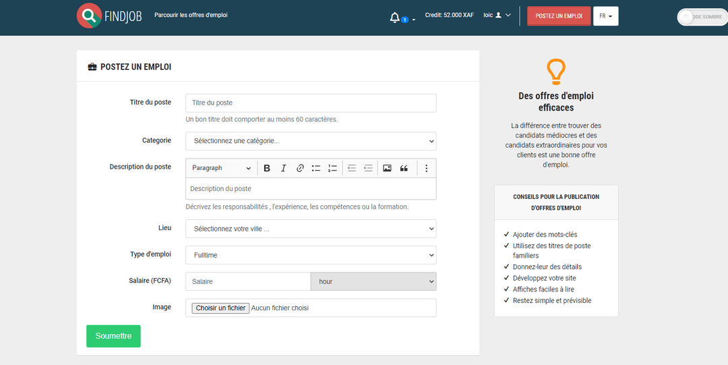Insert an image in the description
728x365 pixels.
387,168
